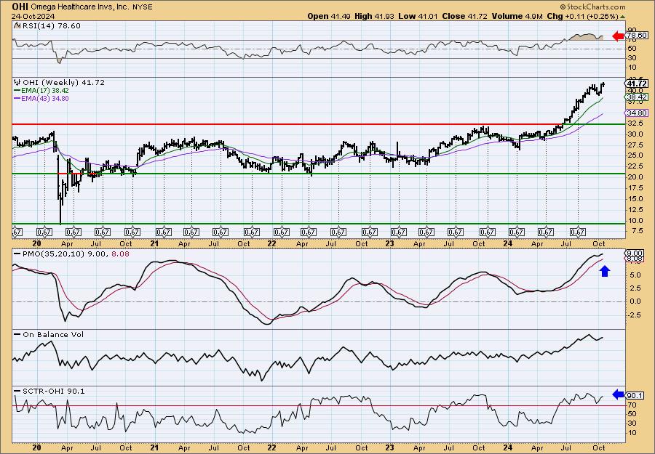Click the PMO(35,20,10) 9.00, 8.08 label
This screenshot has height=454, width=655.
(76, 254)
